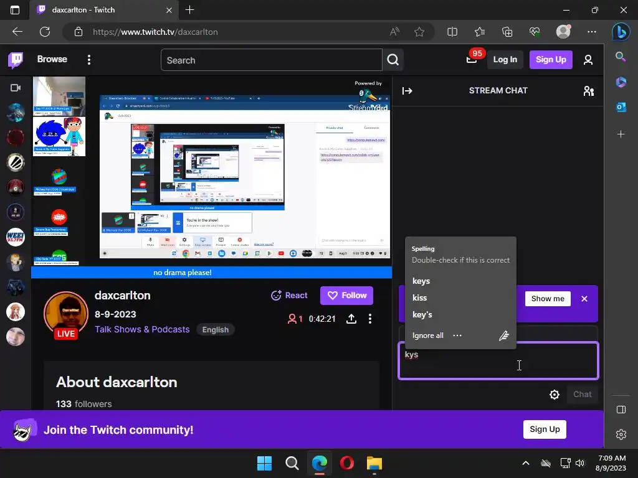Open Edge settings and more menu
The width and height of the screenshot is (638, 478).
(x=592, y=32)
